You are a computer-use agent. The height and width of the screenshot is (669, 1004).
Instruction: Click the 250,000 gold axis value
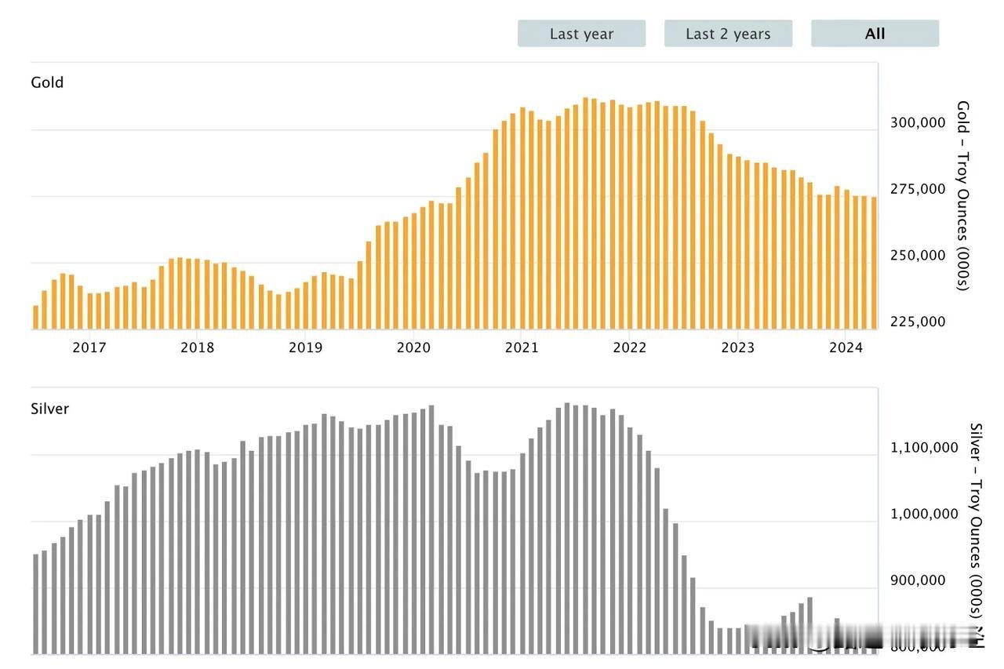(x=918, y=256)
